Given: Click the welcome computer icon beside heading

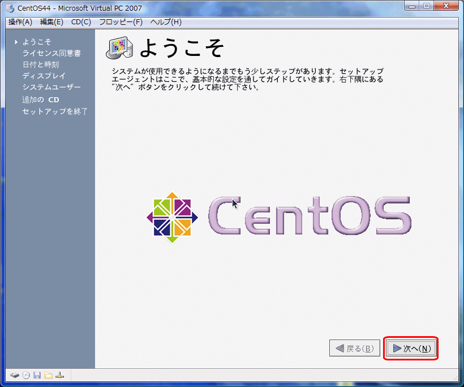Looking at the screenshot, I should pos(119,47).
